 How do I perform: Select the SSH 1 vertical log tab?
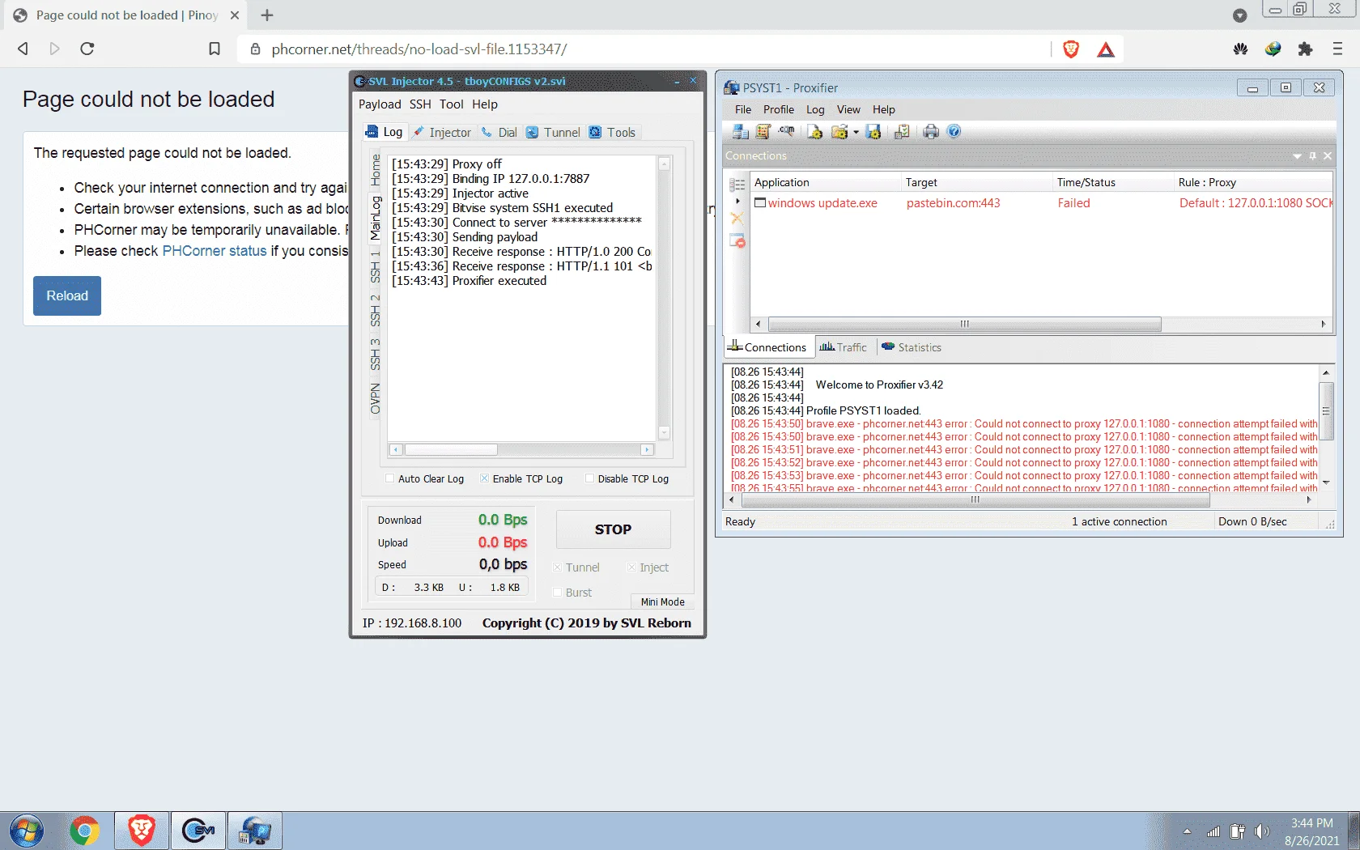(376, 266)
